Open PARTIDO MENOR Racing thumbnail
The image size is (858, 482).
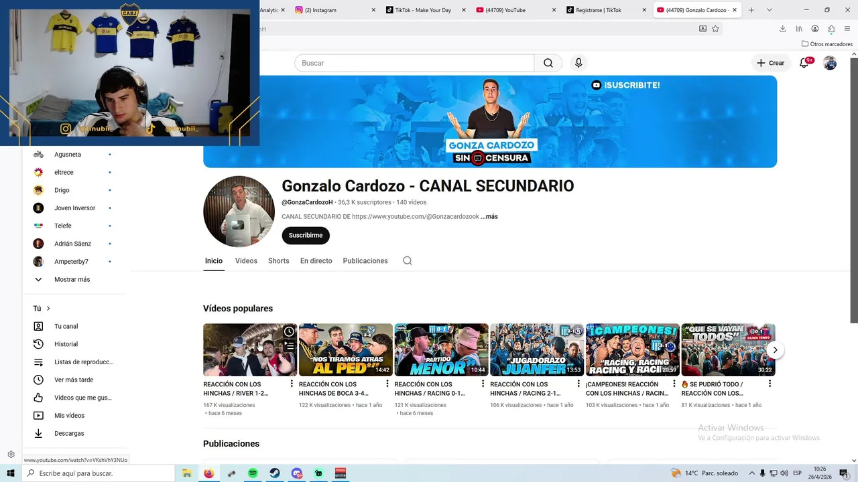(x=441, y=349)
